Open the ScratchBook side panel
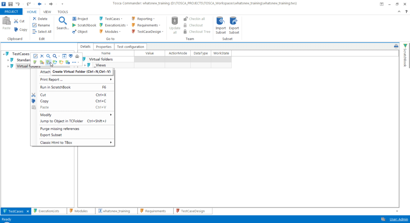This screenshot has height=223, width=410. click(x=405, y=55)
